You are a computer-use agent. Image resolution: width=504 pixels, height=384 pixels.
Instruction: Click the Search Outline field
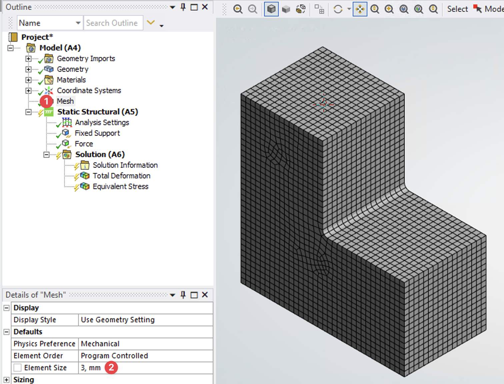[113, 23]
